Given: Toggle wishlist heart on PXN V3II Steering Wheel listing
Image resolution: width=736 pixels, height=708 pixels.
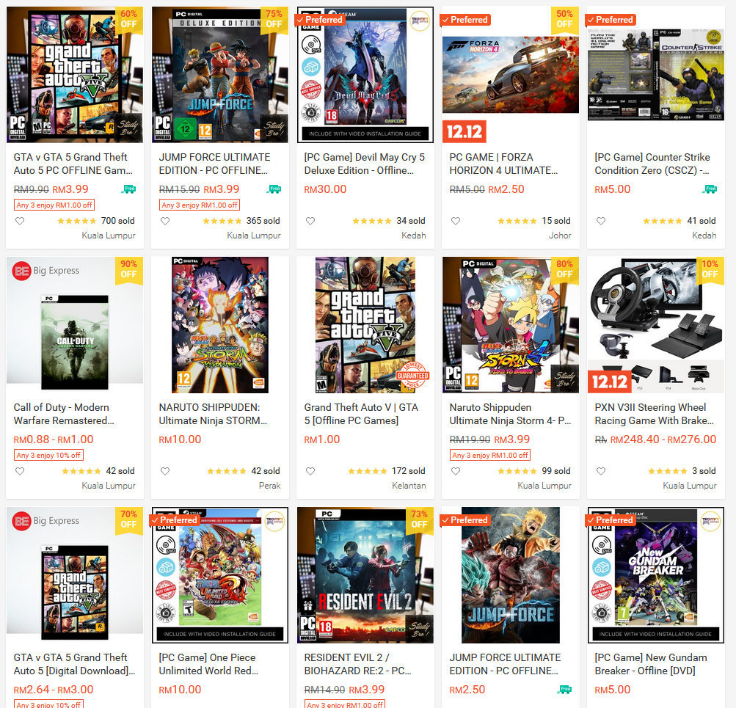Looking at the screenshot, I should 601,471.
